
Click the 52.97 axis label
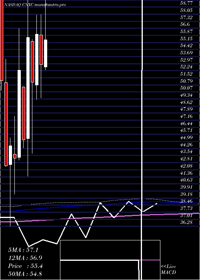click(x=186, y=60)
